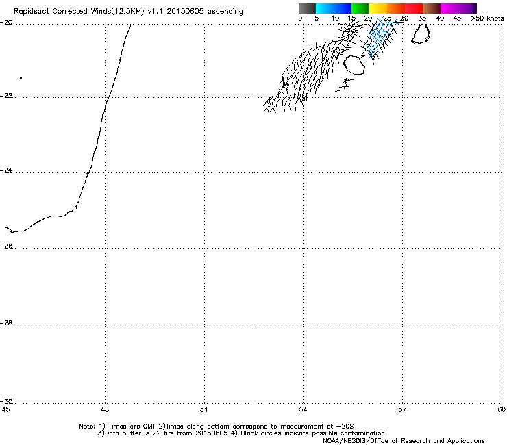Click the '48' longitude axis label
507x445 pixels.
[x=104, y=410]
